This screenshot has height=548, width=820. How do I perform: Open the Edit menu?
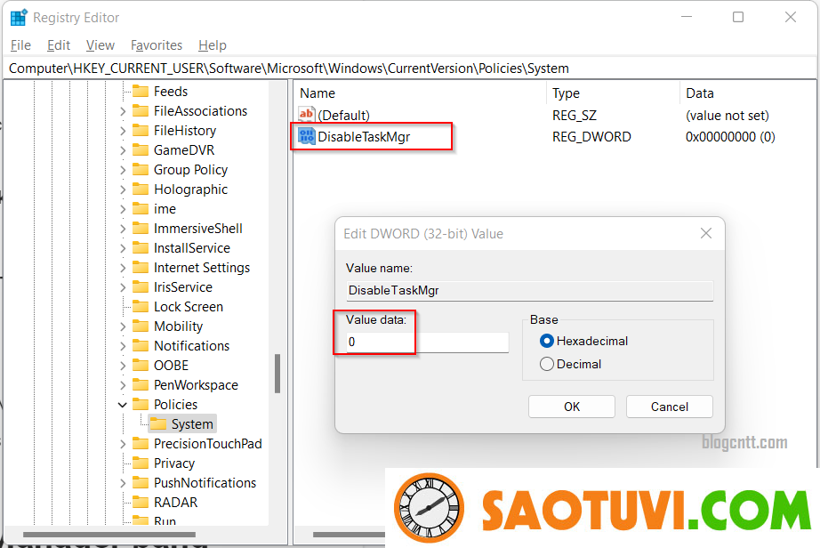[x=59, y=45]
